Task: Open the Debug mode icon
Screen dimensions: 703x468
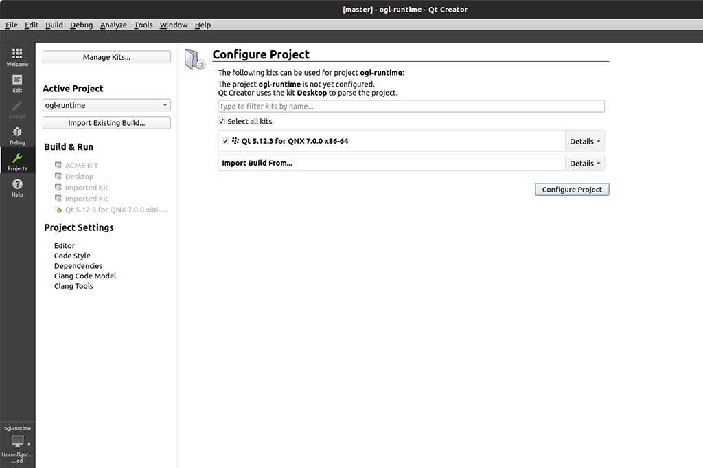Action: pyautogui.click(x=17, y=133)
